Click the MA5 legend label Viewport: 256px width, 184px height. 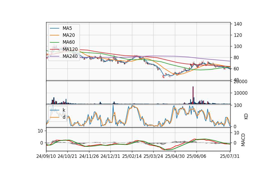[x=67, y=28]
